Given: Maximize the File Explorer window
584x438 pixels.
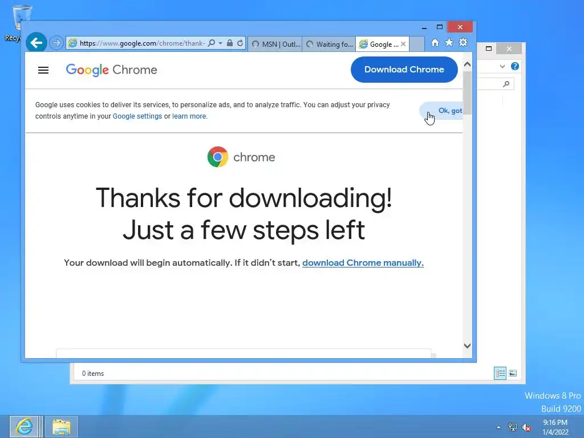Looking at the screenshot, I should 489,48.
